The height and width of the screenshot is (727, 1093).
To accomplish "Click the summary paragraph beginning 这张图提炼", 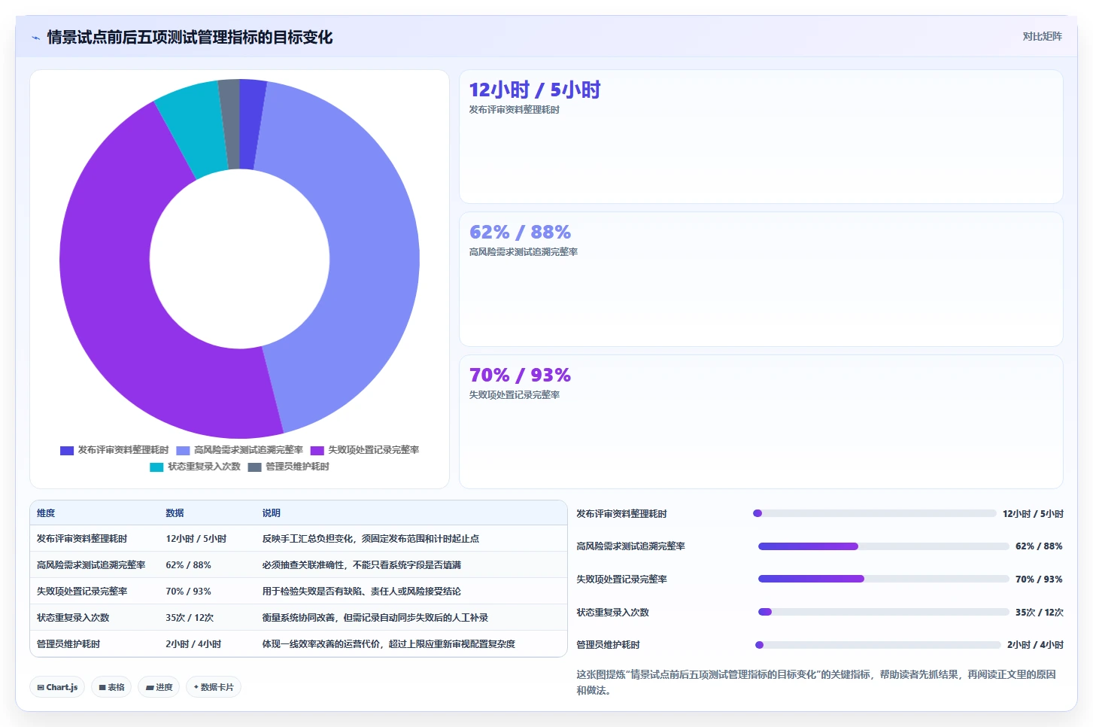I will pyautogui.click(x=816, y=683).
